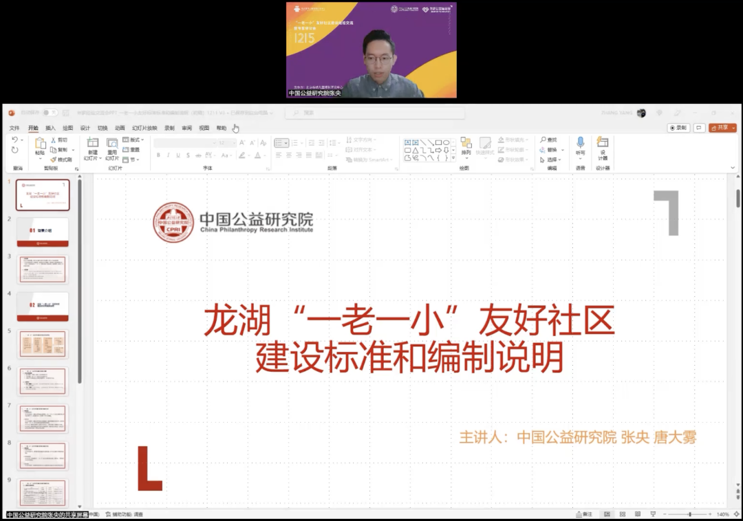Viewport: 743px width, 521px height.
Task: Open the File (文件) menu
Action: point(14,128)
